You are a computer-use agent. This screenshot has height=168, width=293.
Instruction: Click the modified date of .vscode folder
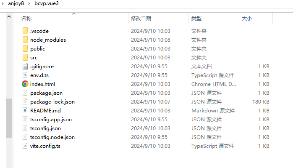pyautogui.click(x=151, y=31)
